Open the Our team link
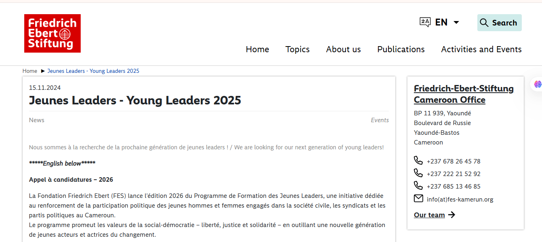542x242 pixels. pos(429,215)
